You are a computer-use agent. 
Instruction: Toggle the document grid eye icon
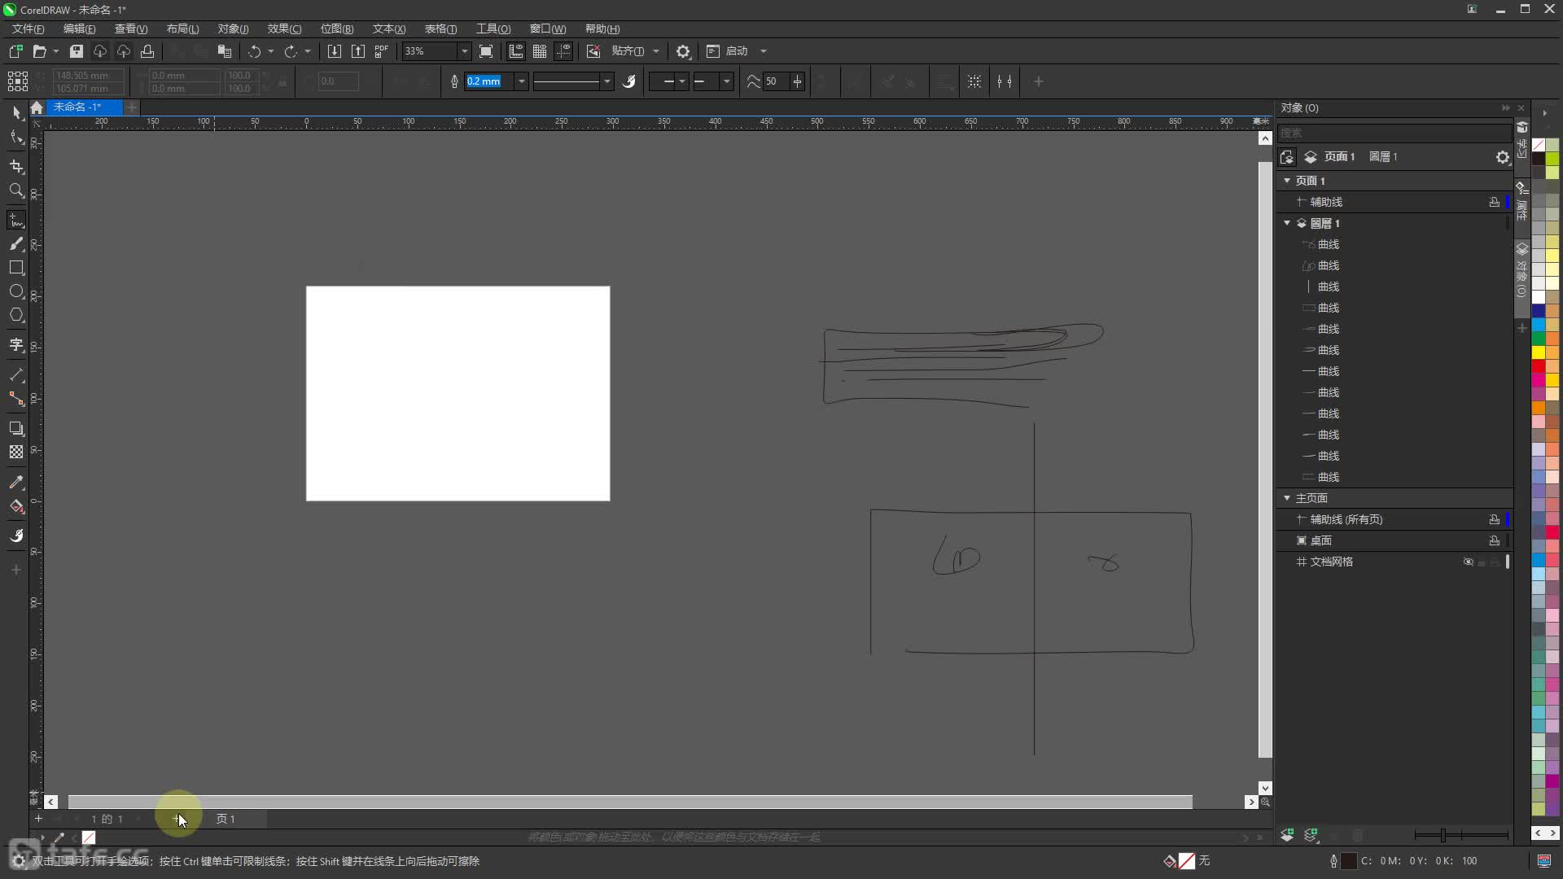point(1469,562)
